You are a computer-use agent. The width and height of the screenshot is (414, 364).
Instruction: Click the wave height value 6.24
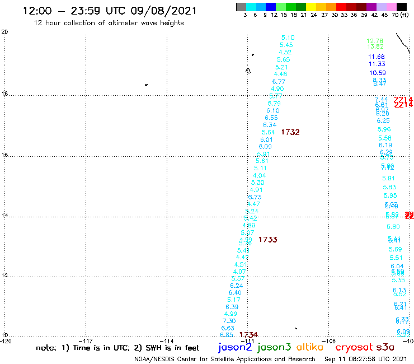coord(236,286)
